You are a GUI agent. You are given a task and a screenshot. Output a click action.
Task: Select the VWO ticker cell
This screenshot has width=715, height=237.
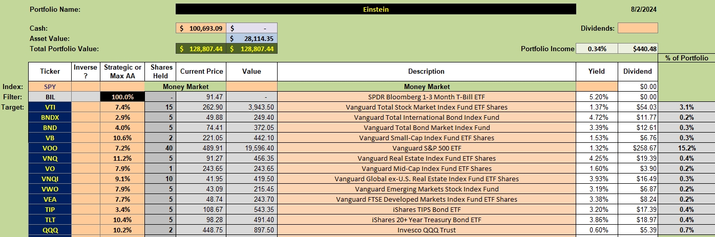pos(50,189)
